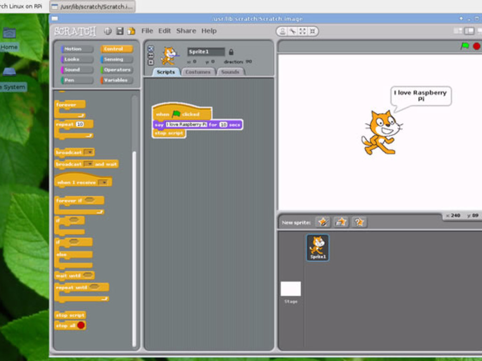This screenshot has height=361, width=482.
Task: Get a surprise sprite
Action: 359,222
